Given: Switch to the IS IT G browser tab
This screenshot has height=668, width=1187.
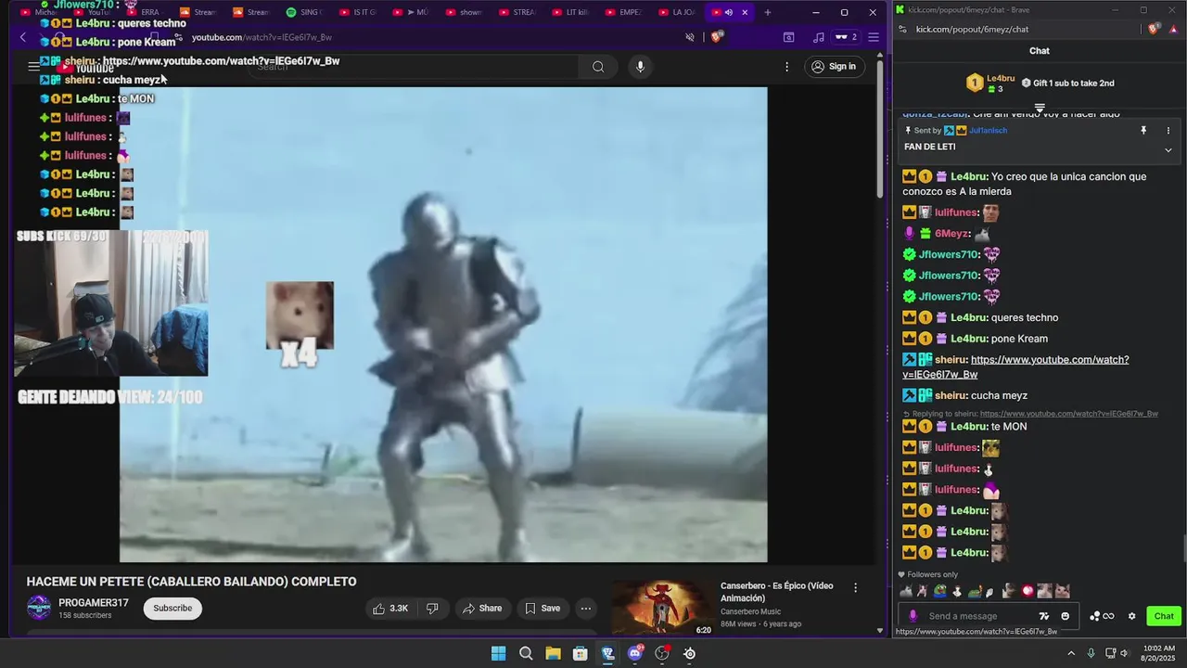Looking at the screenshot, I should click(x=358, y=12).
